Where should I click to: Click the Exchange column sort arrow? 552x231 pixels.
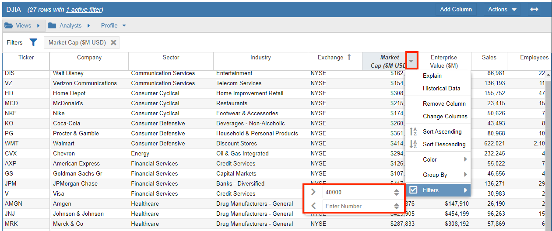(x=349, y=57)
